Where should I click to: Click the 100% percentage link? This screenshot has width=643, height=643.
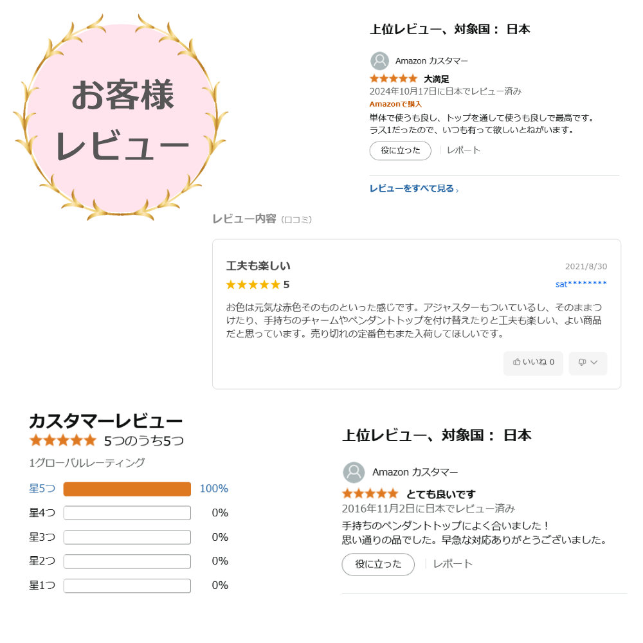(214, 489)
